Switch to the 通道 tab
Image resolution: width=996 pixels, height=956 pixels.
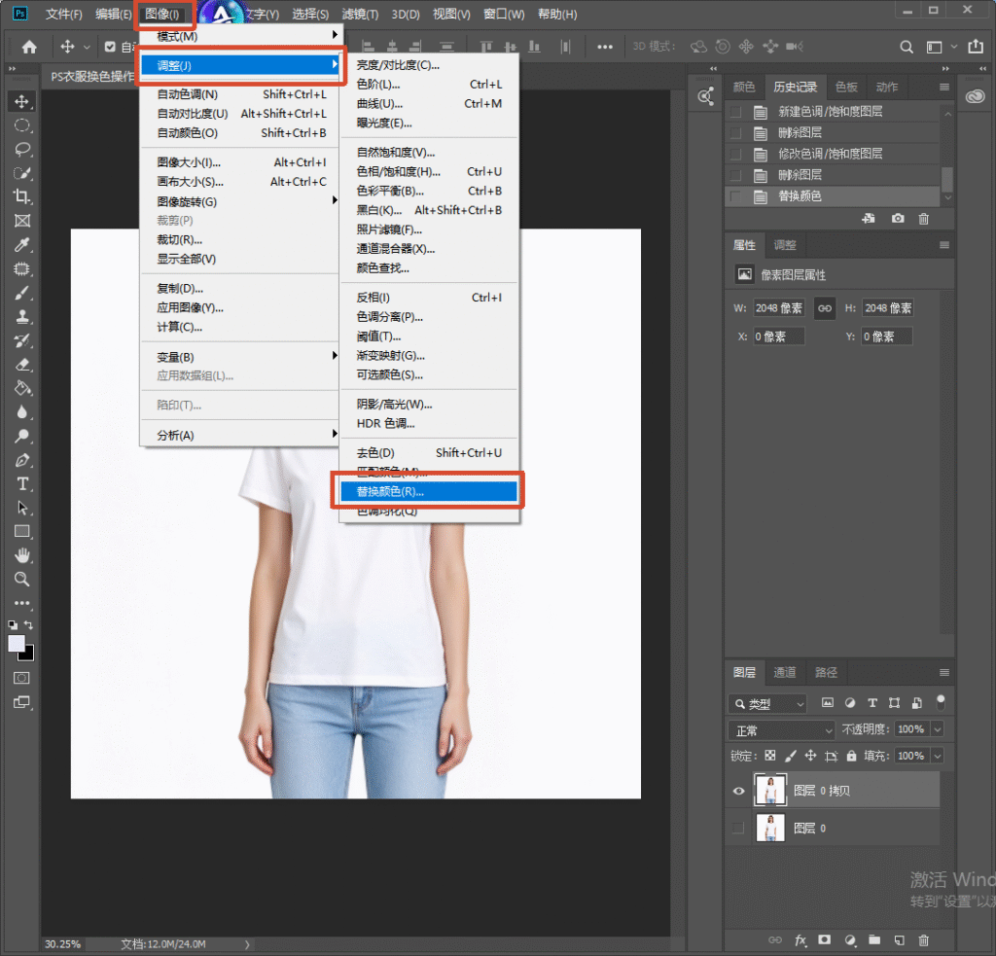click(x=785, y=672)
